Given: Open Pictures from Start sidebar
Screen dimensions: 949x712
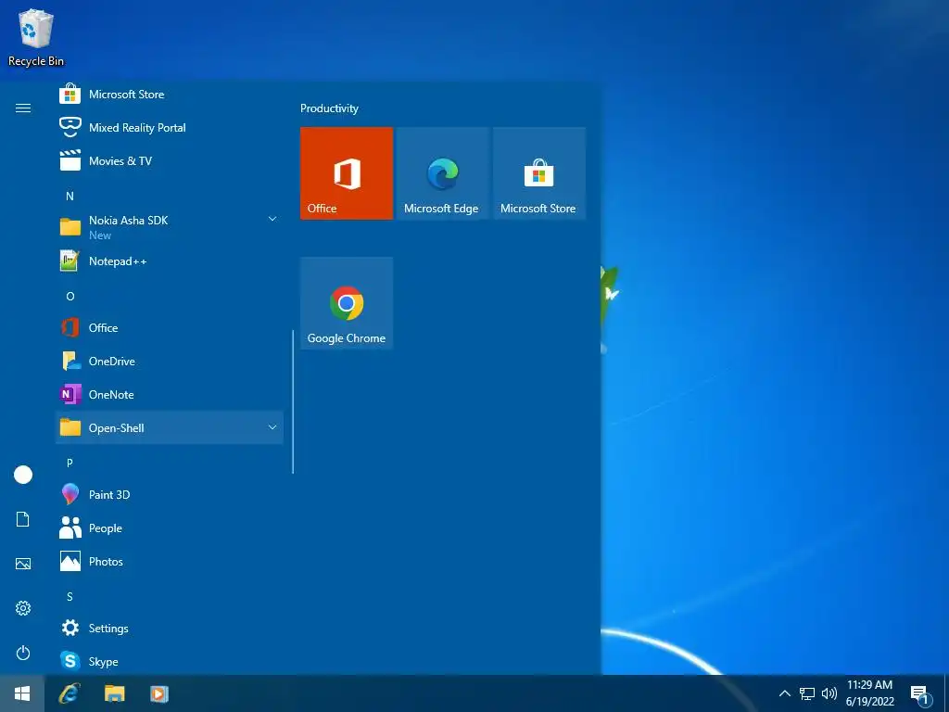Looking at the screenshot, I should (23, 564).
